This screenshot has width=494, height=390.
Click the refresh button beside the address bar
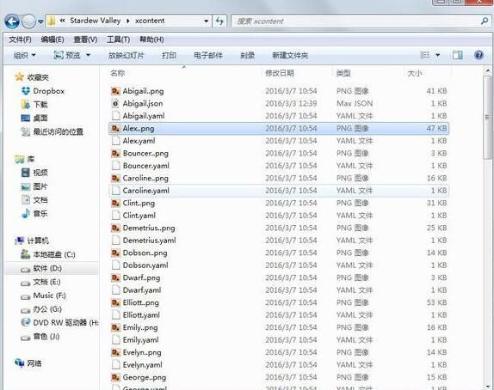click(219, 21)
